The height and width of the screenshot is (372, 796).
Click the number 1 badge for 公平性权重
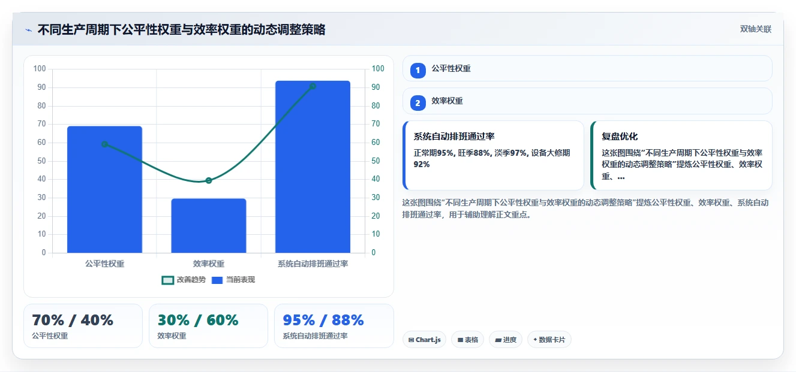tap(418, 70)
